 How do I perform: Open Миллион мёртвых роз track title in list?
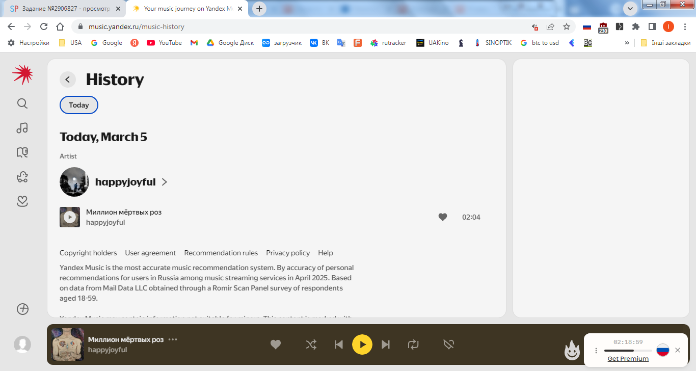pos(124,212)
